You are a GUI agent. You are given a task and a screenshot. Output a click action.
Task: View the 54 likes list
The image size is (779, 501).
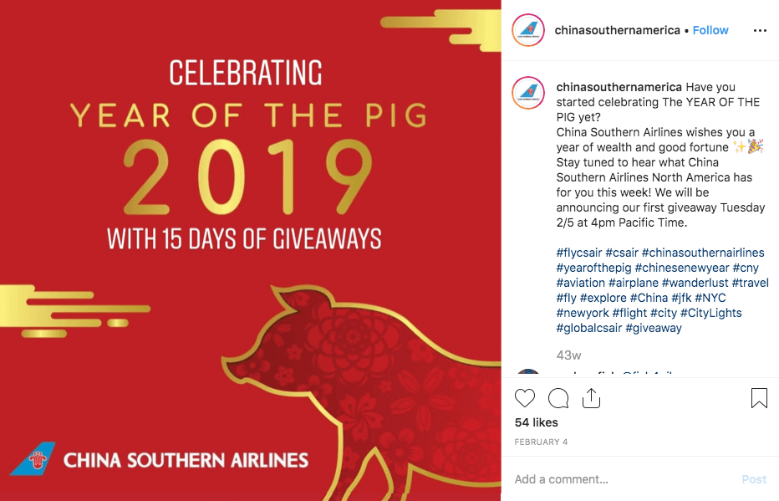pyautogui.click(x=536, y=422)
